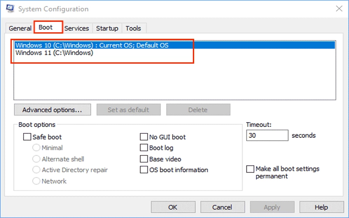Image resolution: width=349 pixels, height=218 pixels.
Task: Click the Timeout seconds input field
Action: pyautogui.click(x=267, y=135)
